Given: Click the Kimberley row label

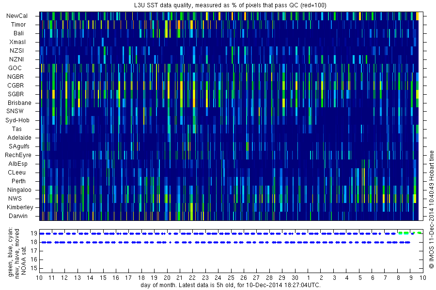Looking at the screenshot, I should click(x=20, y=207).
